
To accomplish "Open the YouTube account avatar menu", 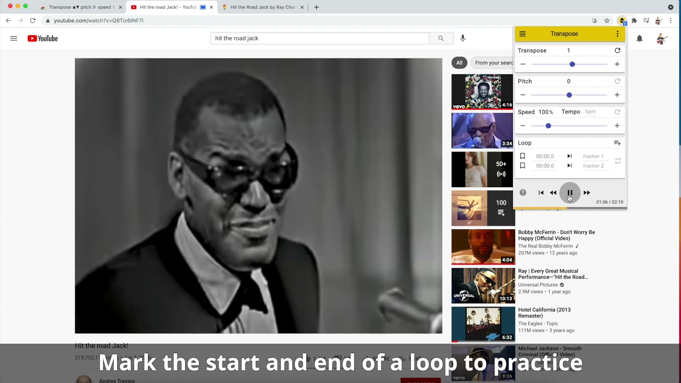I will pyautogui.click(x=662, y=38).
